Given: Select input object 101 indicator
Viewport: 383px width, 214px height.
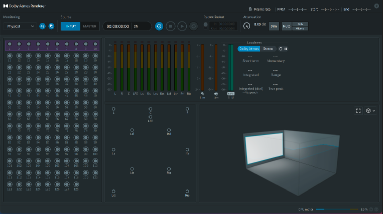Looking at the screenshot, I should pyautogui.click(x=10, y=161).
